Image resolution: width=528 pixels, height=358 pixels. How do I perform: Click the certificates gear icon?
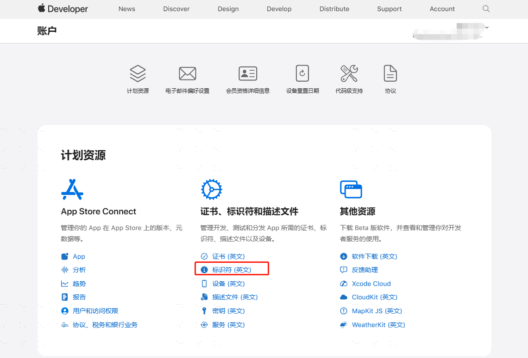coord(212,189)
